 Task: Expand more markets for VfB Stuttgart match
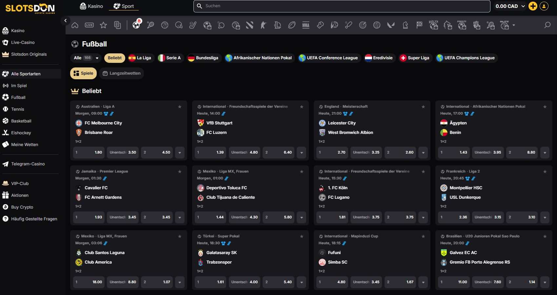point(302,153)
